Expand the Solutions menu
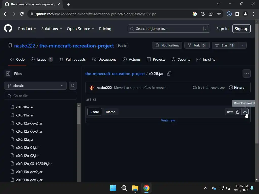 click(x=52, y=29)
